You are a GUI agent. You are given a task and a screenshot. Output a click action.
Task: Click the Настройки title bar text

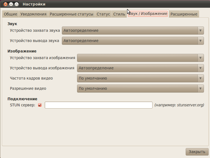click(34, 4)
